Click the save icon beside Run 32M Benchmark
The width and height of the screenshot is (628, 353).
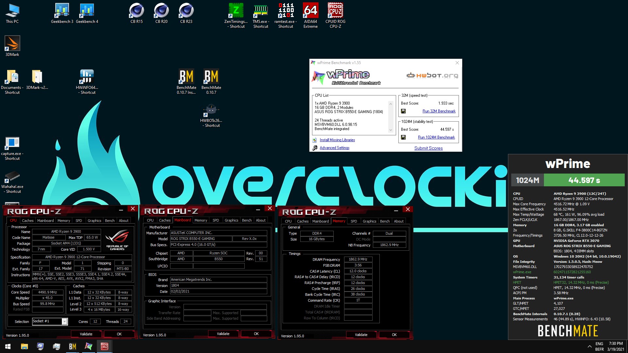pyautogui.click(x=403, y=111)
